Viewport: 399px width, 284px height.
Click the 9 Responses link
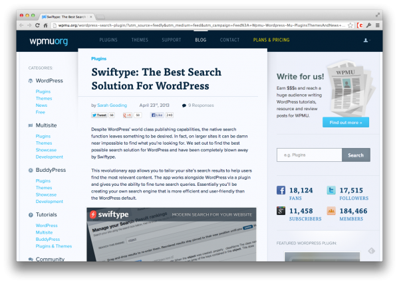[x=201, y=106]
